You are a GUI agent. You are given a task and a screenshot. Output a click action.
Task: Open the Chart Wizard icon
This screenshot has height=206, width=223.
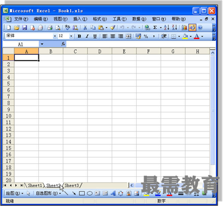click(x=184, y=28)
